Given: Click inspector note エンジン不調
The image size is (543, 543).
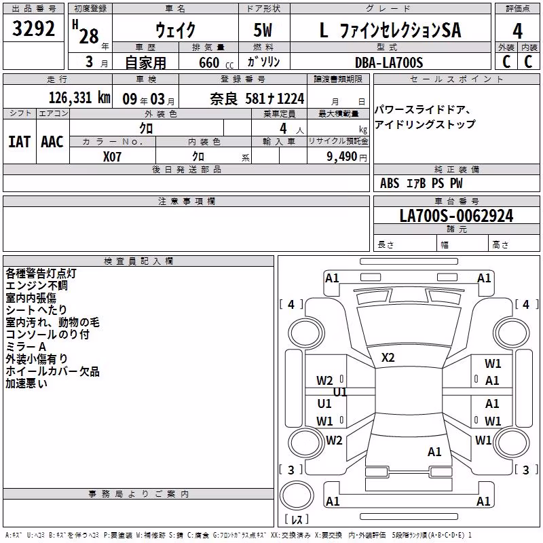Looking at the screenshot, I should tap(37, 286).
